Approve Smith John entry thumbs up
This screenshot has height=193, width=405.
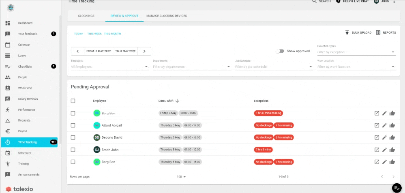(392, 150)
